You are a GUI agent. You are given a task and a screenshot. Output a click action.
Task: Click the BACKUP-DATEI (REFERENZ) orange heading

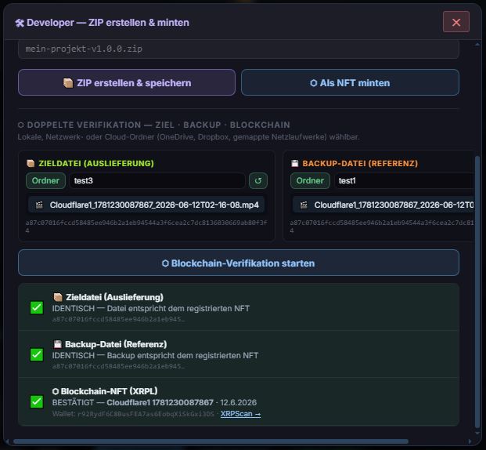(x=360, y=163)
